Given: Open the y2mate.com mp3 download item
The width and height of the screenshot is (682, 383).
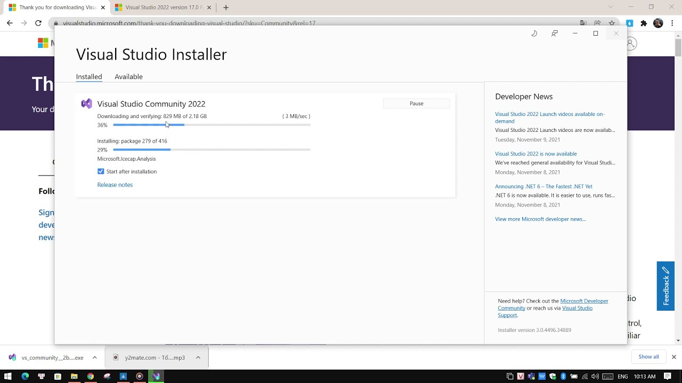Looking at the screenshot, I should 149,357.
